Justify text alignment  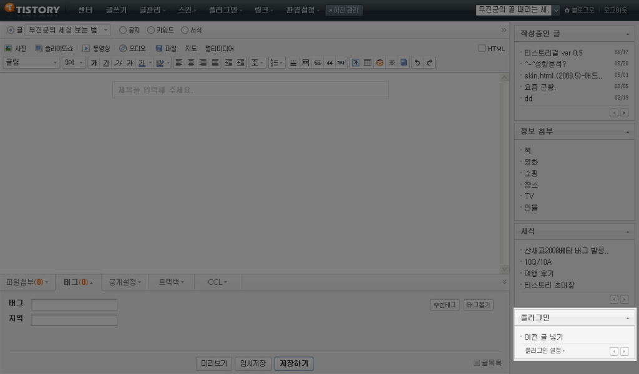pos(215,63)
